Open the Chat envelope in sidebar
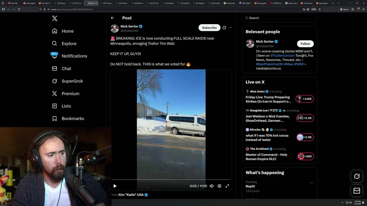The image size is (367, 206). coord(61,69)
